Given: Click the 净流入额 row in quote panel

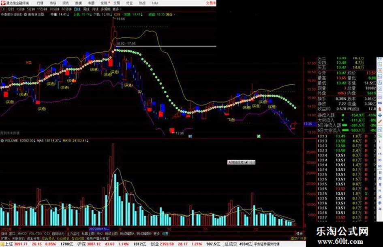Looking at the screenshot, I should tap(347, 115).
